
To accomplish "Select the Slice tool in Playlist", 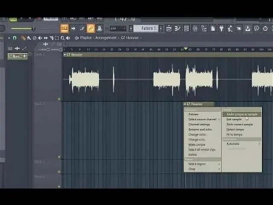I will [x=51, y=38].
